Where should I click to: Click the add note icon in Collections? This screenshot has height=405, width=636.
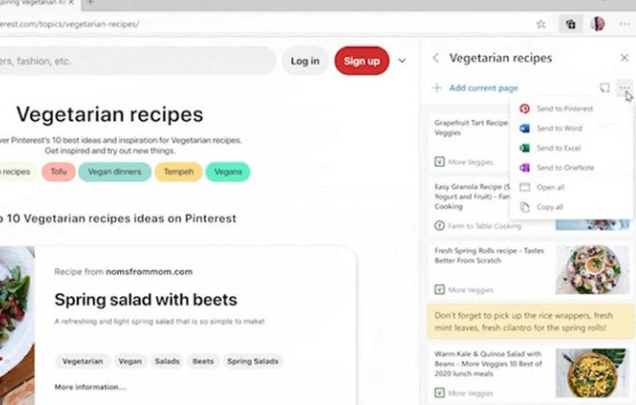605,88
